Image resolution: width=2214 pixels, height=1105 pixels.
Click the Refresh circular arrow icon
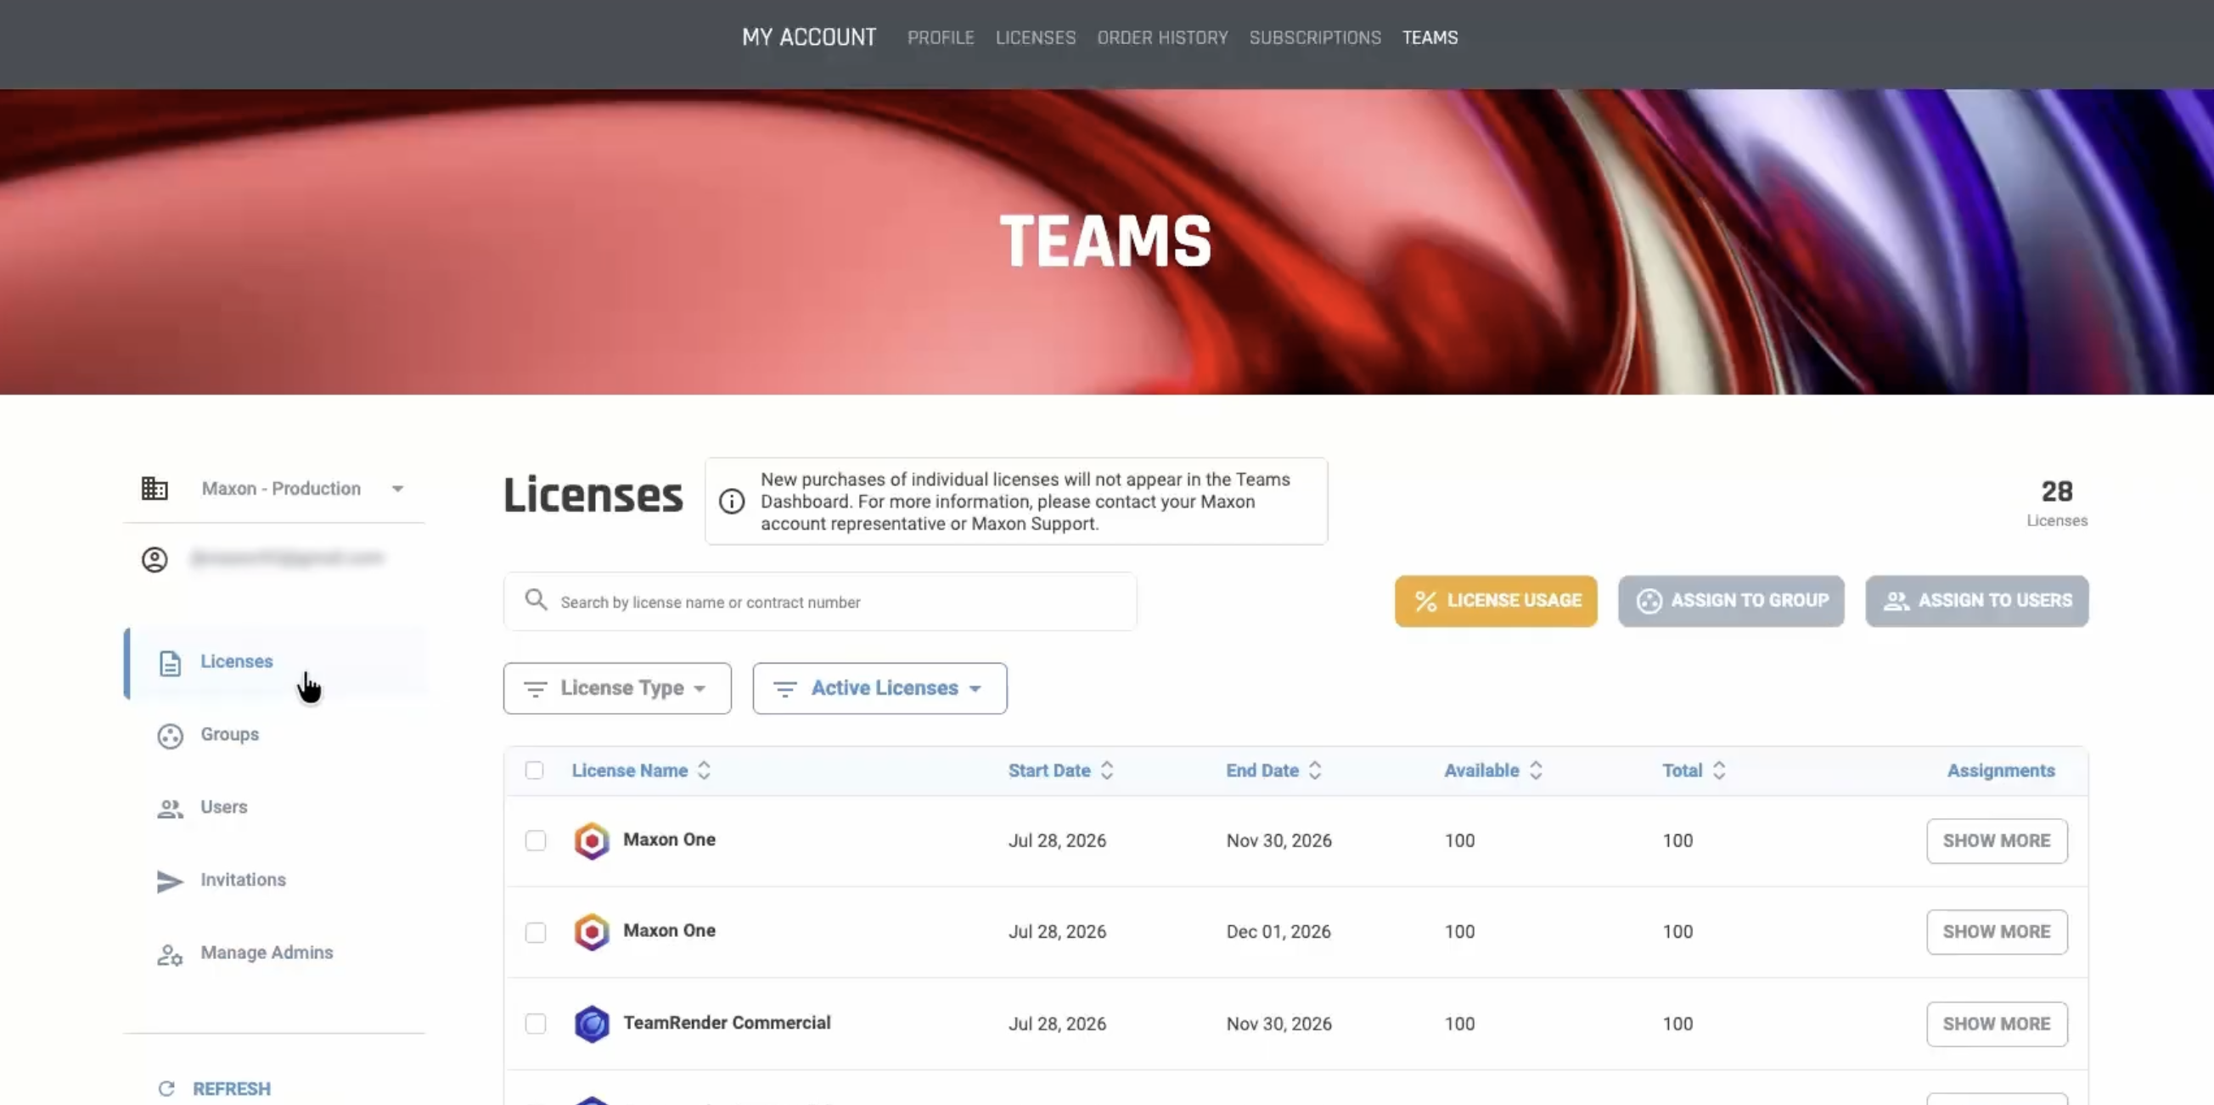click(166, 1089)
